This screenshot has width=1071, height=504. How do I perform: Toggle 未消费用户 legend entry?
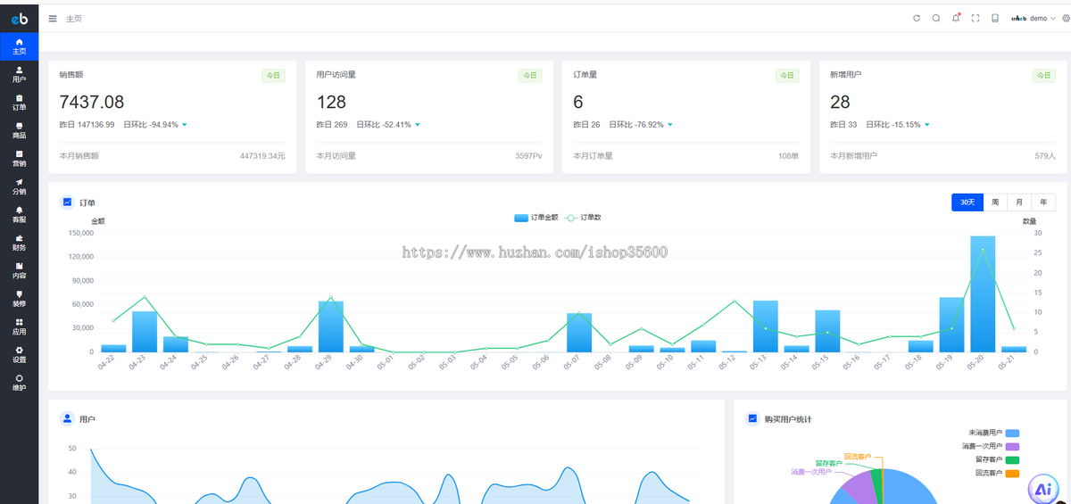[x=993, y=433]
